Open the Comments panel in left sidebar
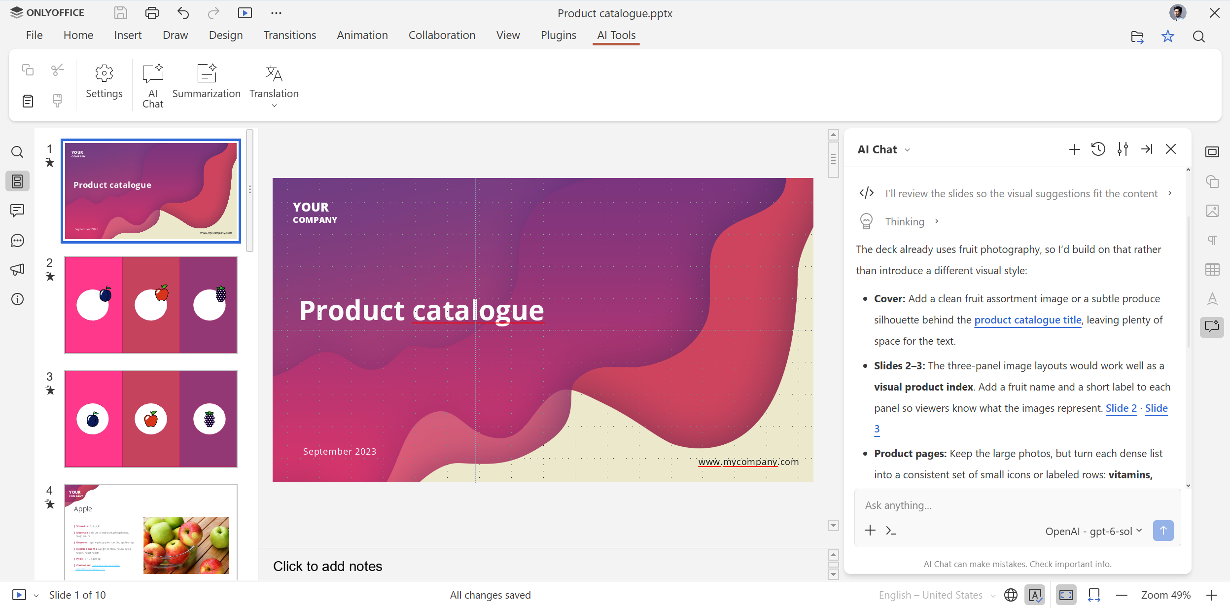The height and width of the screenshot is (608, 1230). tap(17, 211)
